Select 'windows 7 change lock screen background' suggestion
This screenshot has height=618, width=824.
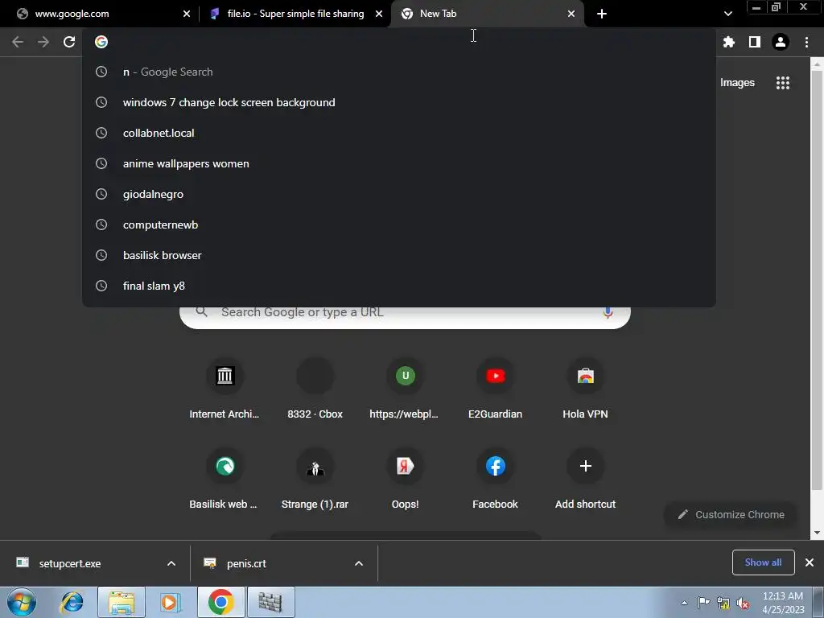click(x=399, y=102)
